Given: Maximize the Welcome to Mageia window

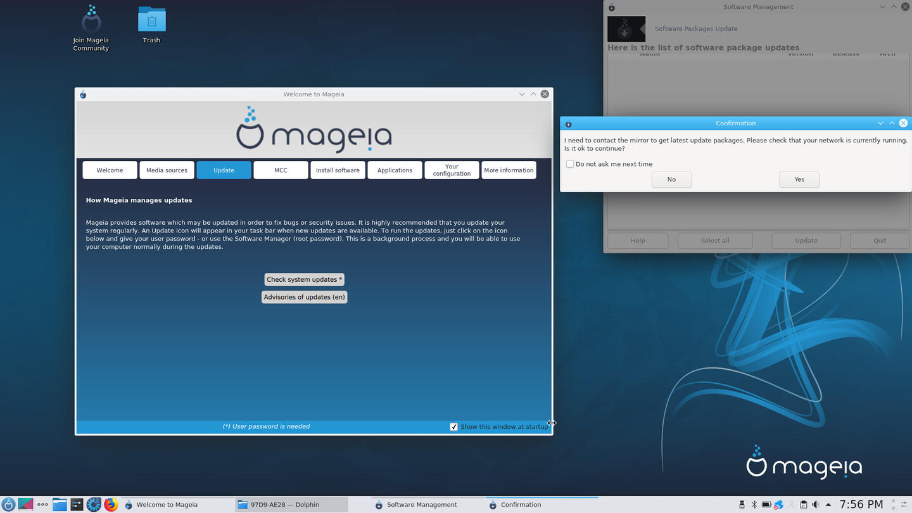Looking at the screenshot, I should 533,94.
